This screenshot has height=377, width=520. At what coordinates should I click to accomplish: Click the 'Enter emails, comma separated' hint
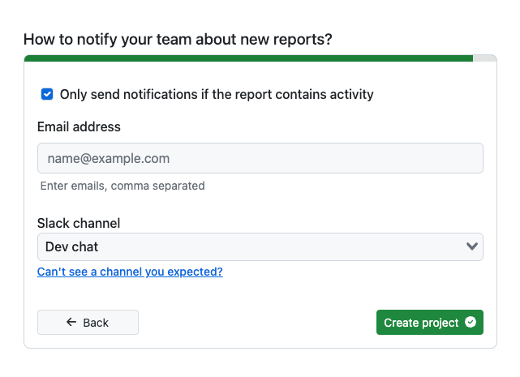click(122, 186)
